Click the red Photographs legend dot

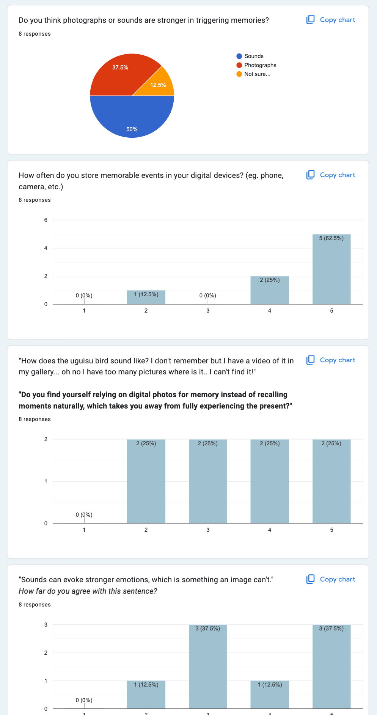239,65
